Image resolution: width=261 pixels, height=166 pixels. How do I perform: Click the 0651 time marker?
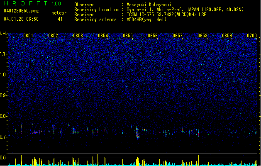click(28, 36)
